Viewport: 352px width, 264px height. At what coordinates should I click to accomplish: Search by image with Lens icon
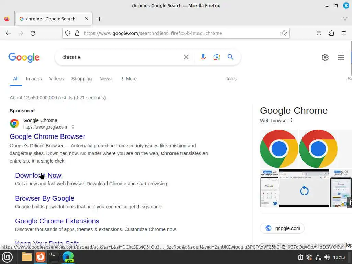[x=217, y=57]
